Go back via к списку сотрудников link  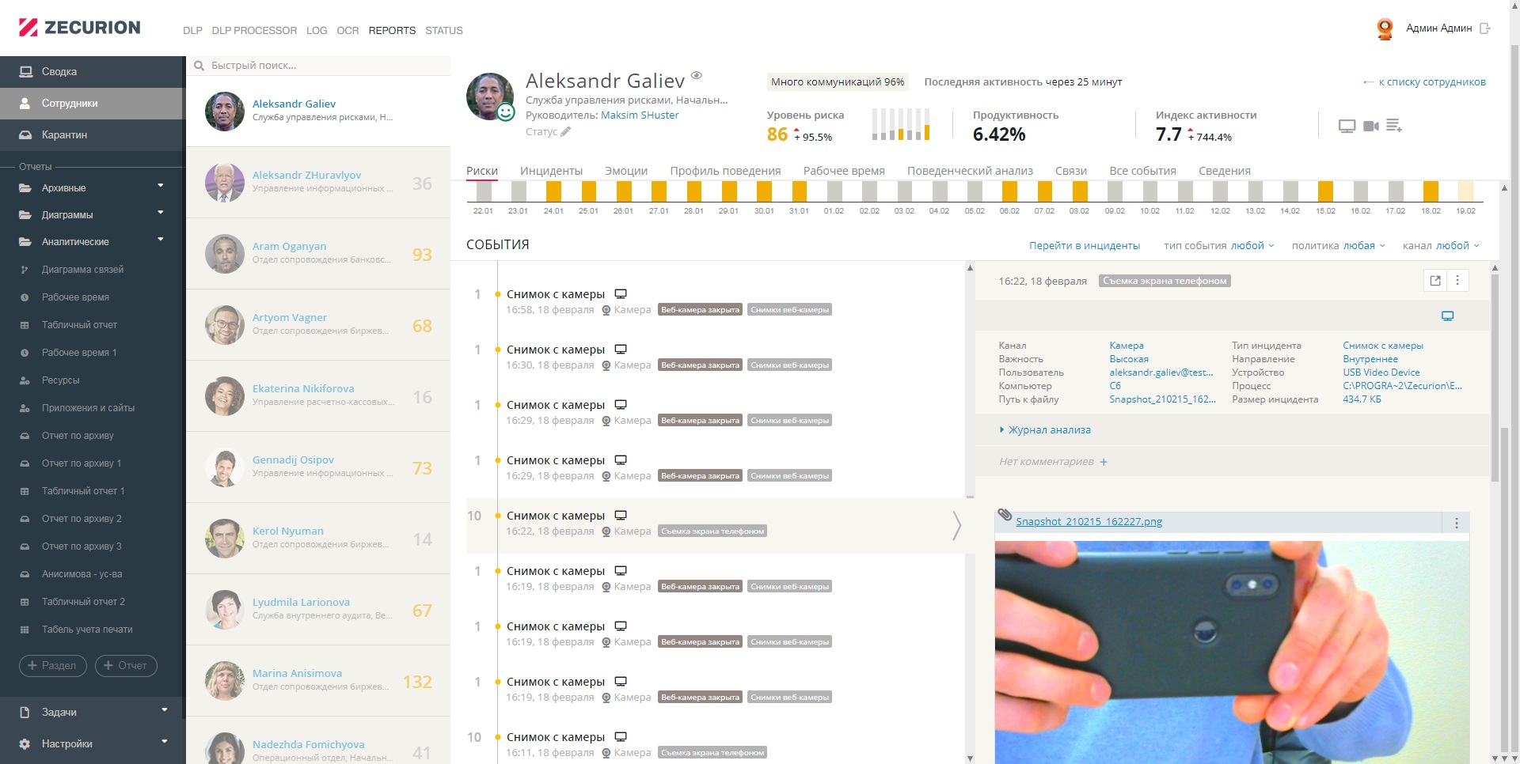click(1424, 82)
